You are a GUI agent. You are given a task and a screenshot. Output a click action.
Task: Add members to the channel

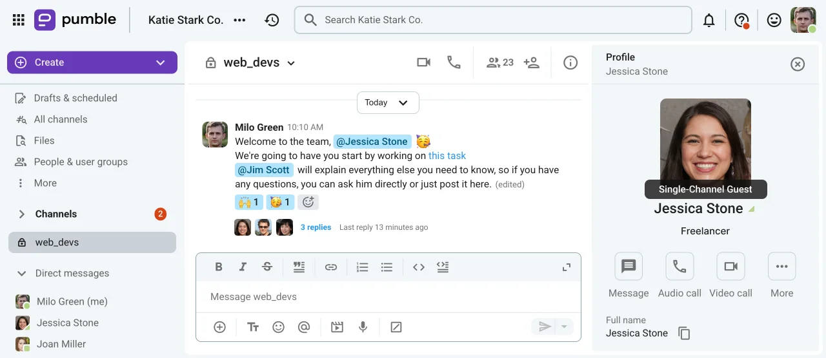(531, 62)
